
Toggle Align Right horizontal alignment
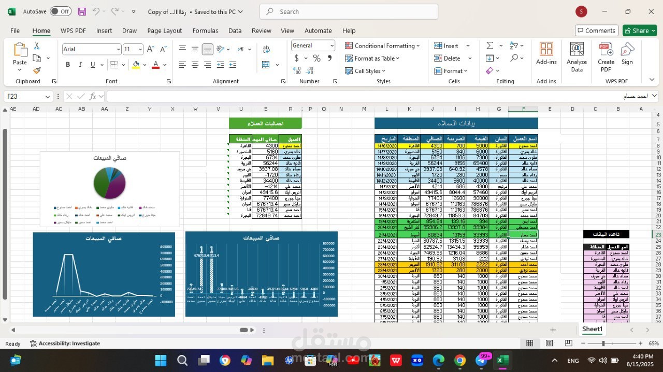pos(207,65)
